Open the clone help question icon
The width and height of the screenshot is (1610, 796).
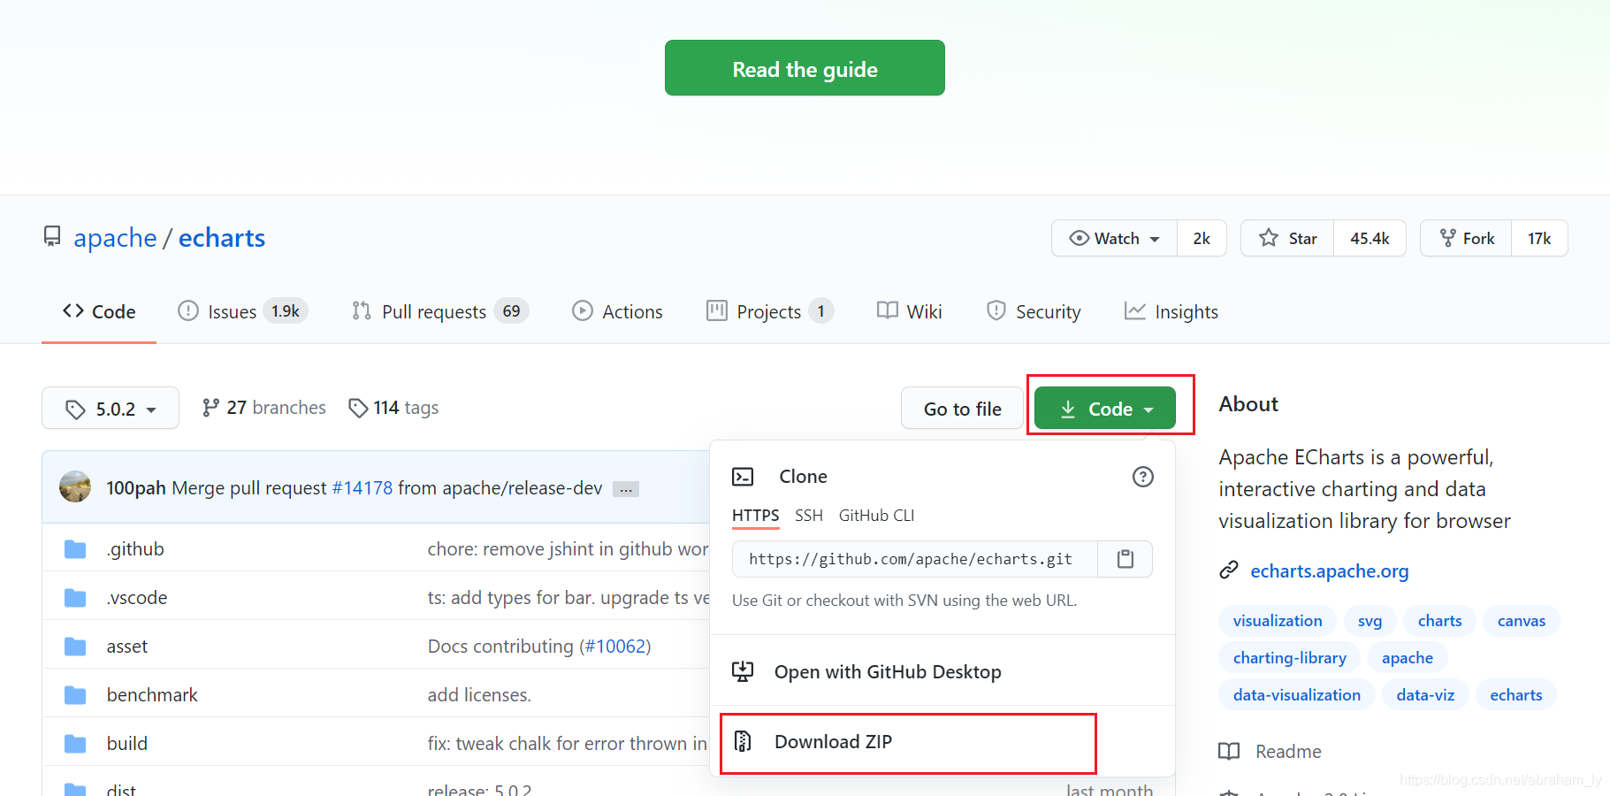coord(1142,477)
